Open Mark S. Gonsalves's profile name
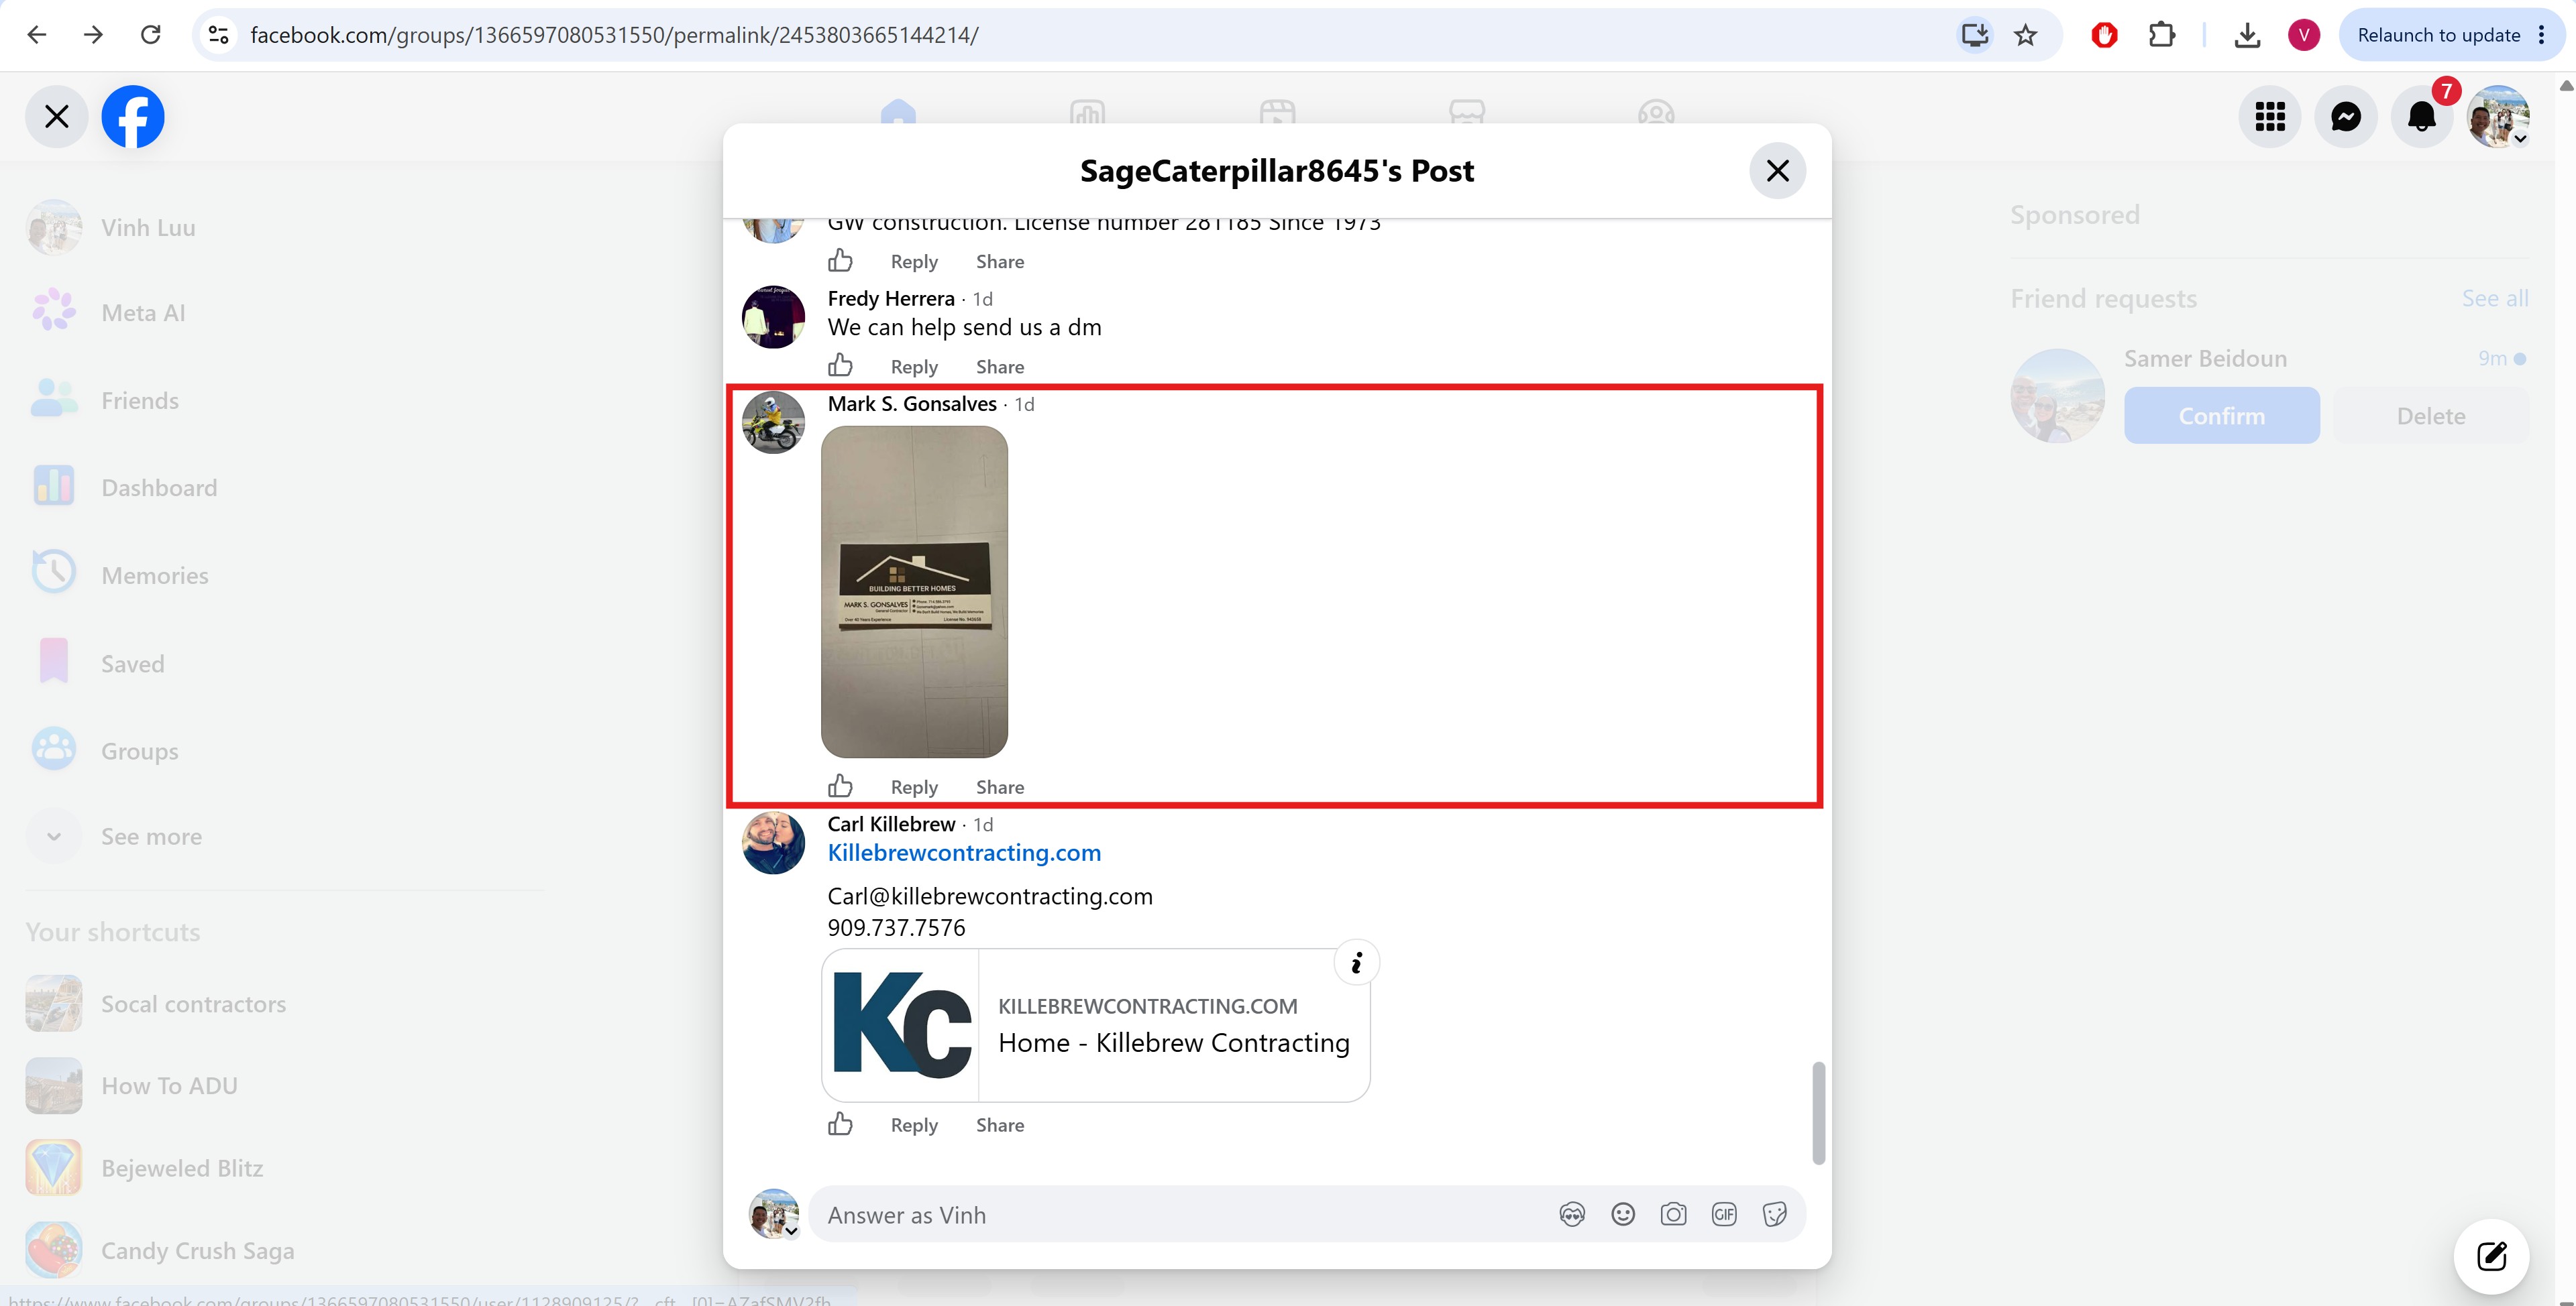2576x1306 pixels. (912, 404)
